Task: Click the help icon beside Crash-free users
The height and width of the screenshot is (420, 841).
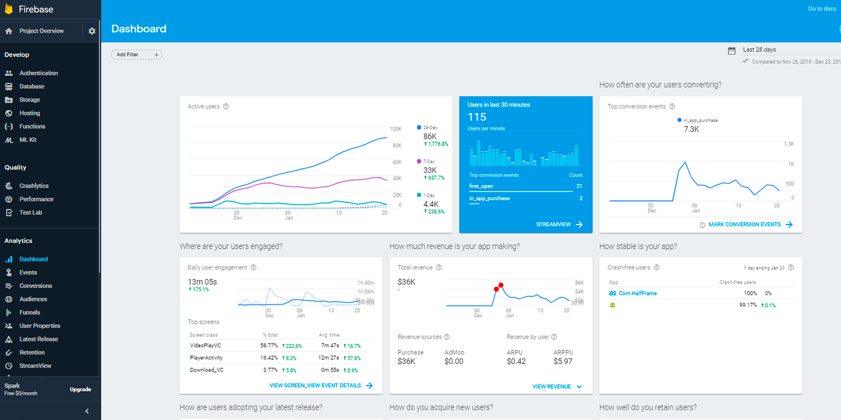Action: pyautogui.click(x=657, y=268)
